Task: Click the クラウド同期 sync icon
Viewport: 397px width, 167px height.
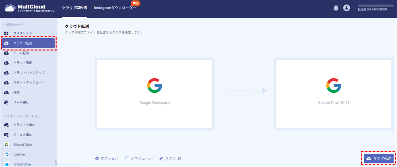Action: 6,63
